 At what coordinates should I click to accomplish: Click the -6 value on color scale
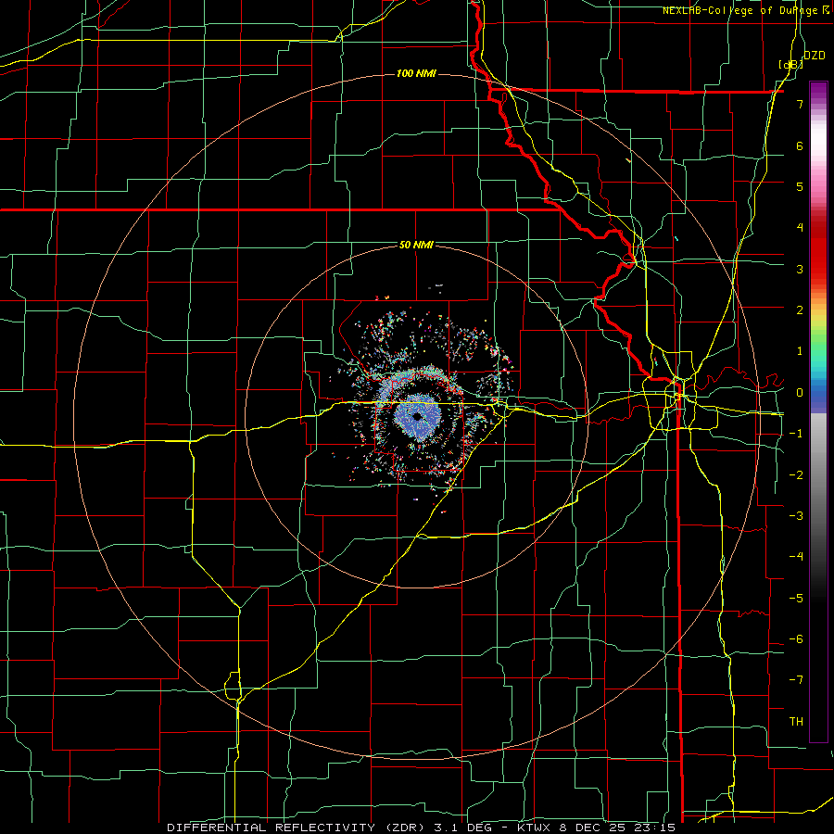[x=796, y=639]
